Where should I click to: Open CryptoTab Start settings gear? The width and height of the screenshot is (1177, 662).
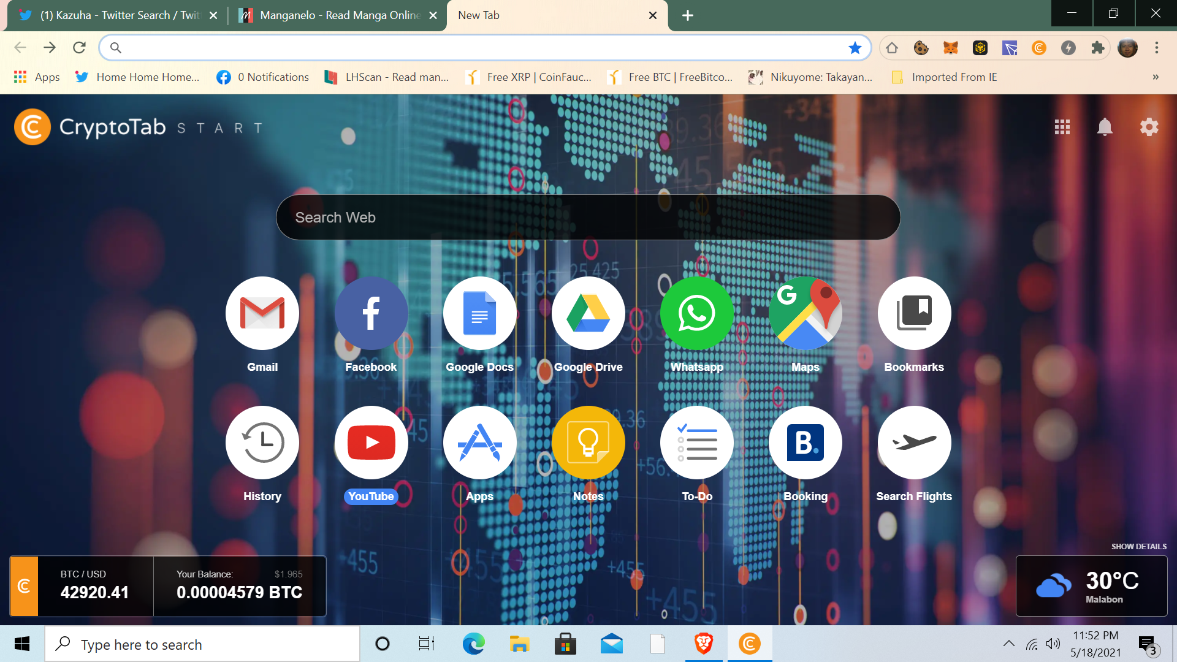coord(1149,127)
